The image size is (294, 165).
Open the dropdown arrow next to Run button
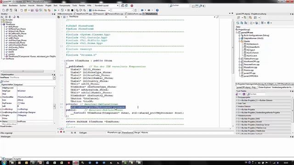click(x=58, y=10)
